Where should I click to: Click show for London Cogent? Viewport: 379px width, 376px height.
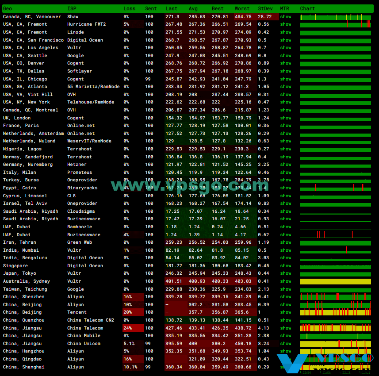tap(285, 118)
